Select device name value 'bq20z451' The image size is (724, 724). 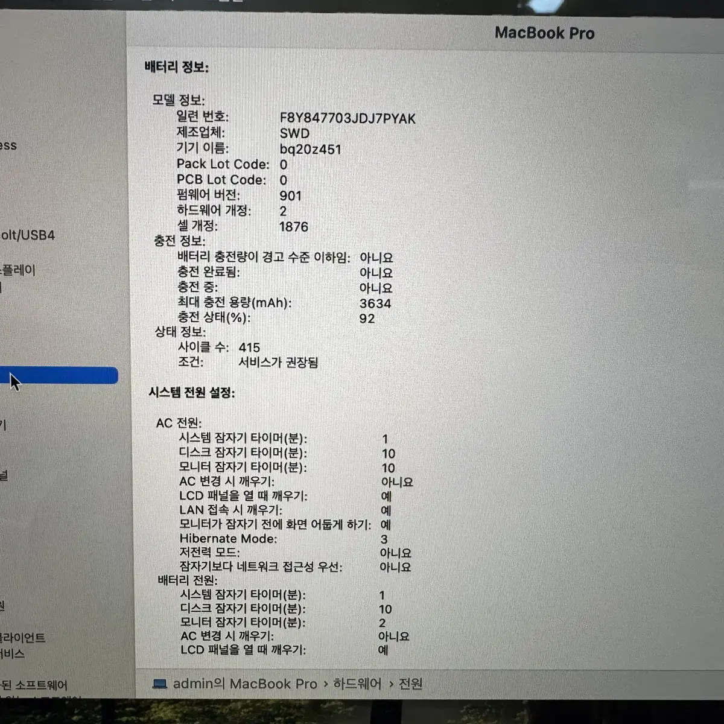pyautogui.click(x=310, y=149)
